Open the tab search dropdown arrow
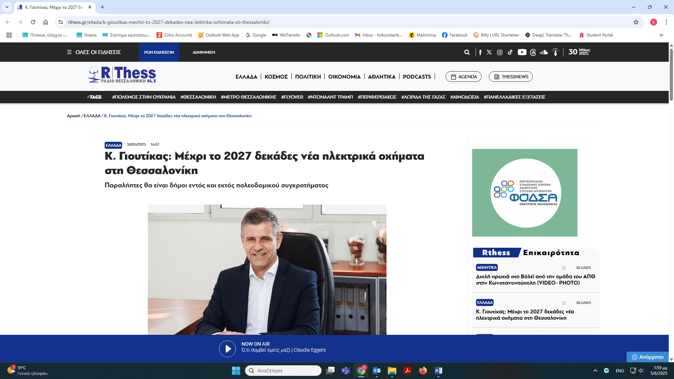 (7, 7)
